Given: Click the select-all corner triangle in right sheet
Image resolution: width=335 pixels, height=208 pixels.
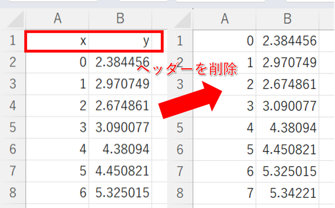Looking at the screenshot, I should click(183, 20).
